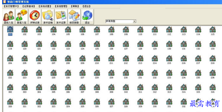222x112 pixels.
Task: Select room 302 house icon
Action: (10, 87)
